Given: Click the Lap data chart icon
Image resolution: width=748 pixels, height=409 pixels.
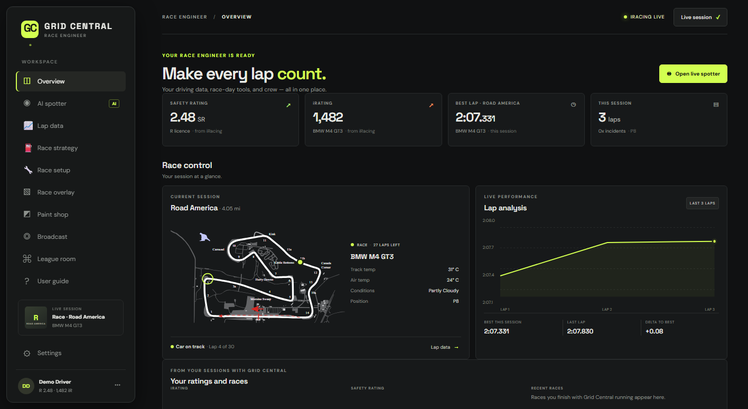Looking at the screenshot, I should pyautogui.click(x=28, y=126).
